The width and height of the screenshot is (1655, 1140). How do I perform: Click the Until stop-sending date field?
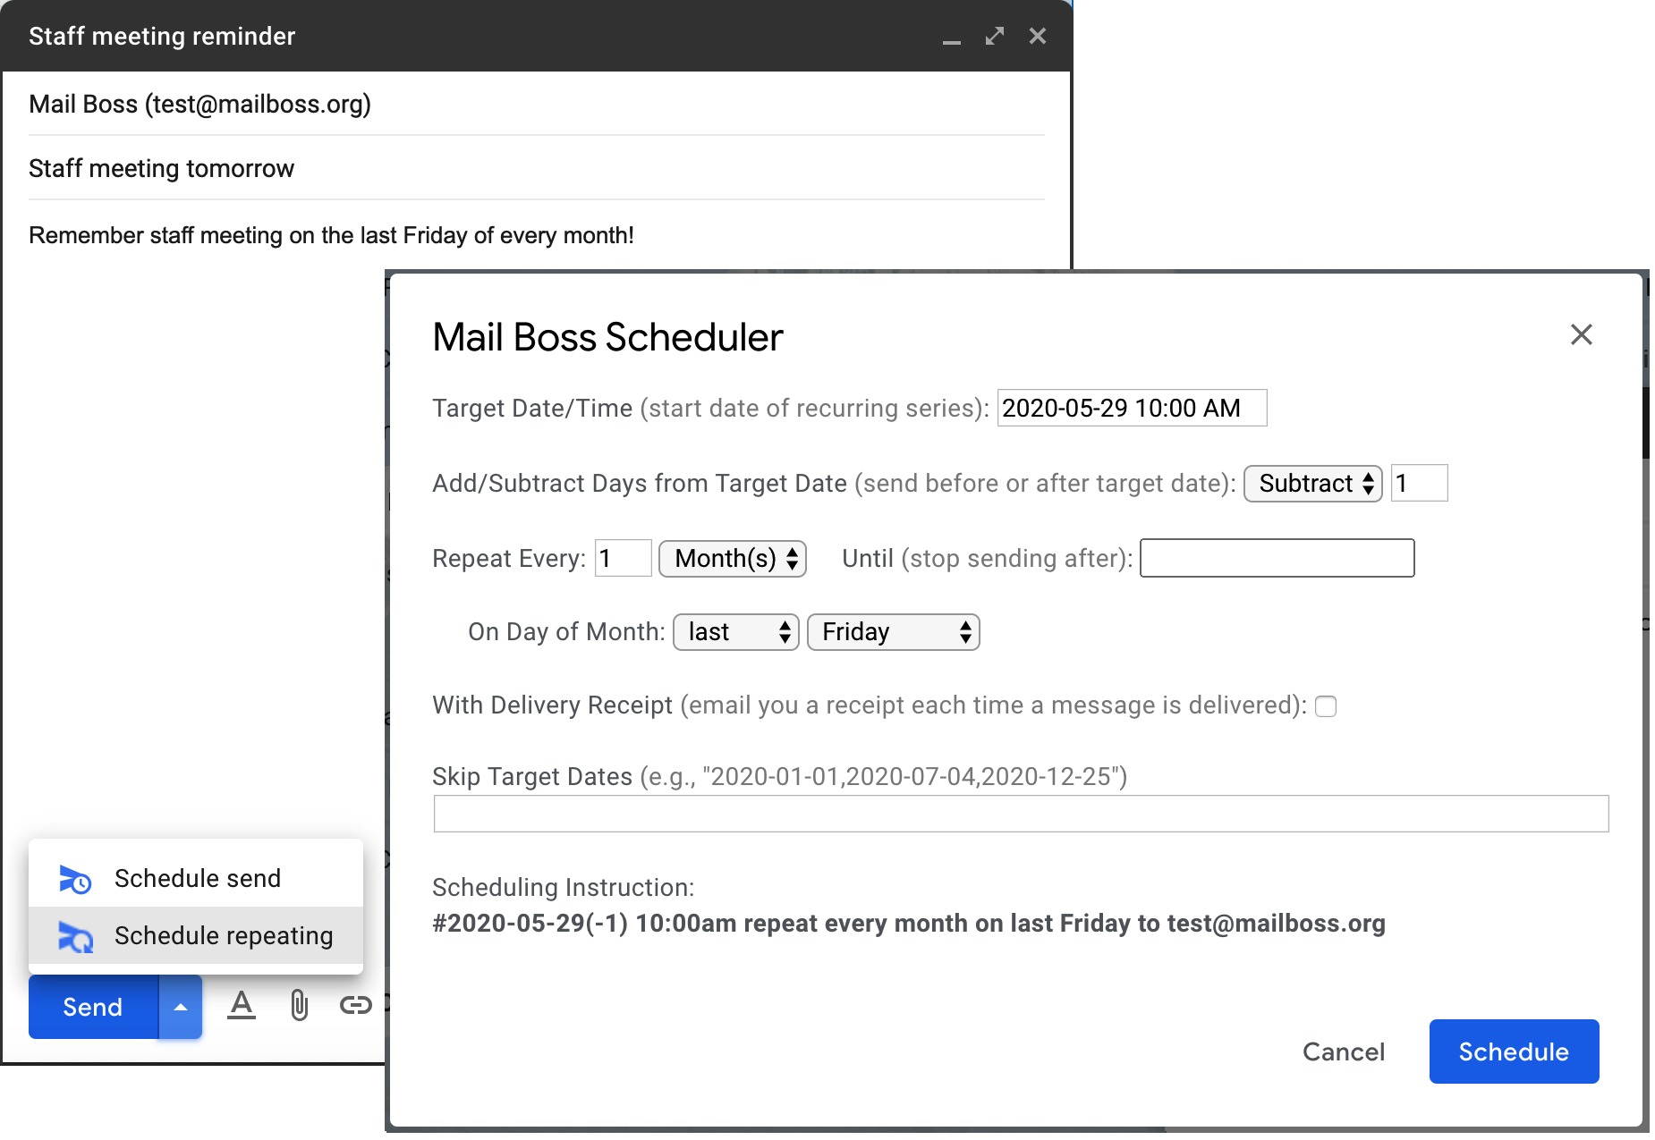(1277, 558)
